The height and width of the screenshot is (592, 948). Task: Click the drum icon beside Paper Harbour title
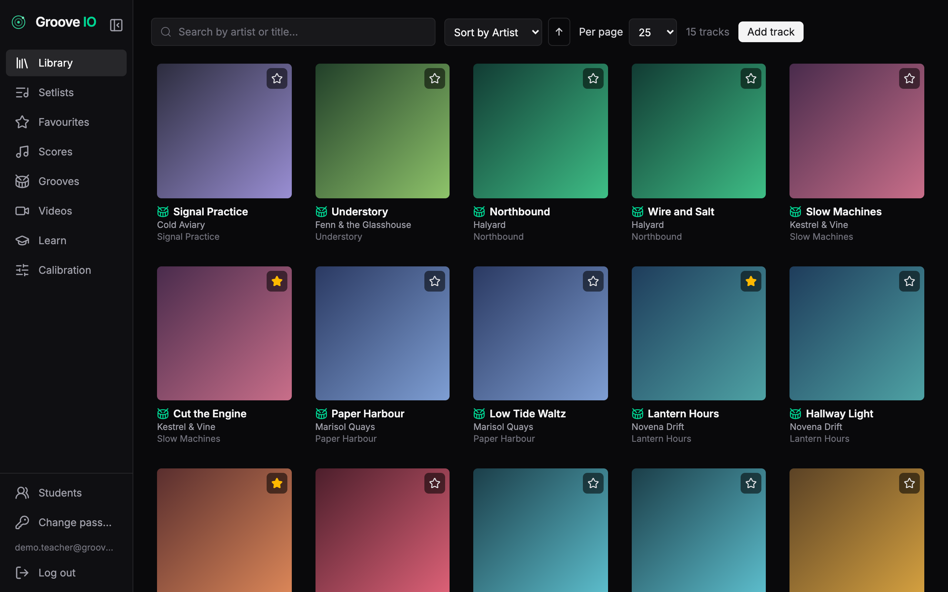click(321, 414)
